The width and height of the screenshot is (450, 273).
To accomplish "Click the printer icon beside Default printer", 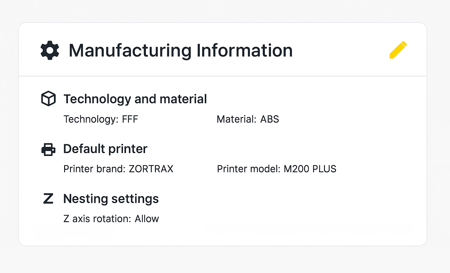I will [48, 149].
